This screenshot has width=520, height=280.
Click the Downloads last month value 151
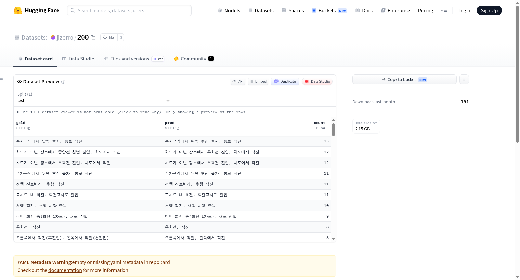point(465,102)
